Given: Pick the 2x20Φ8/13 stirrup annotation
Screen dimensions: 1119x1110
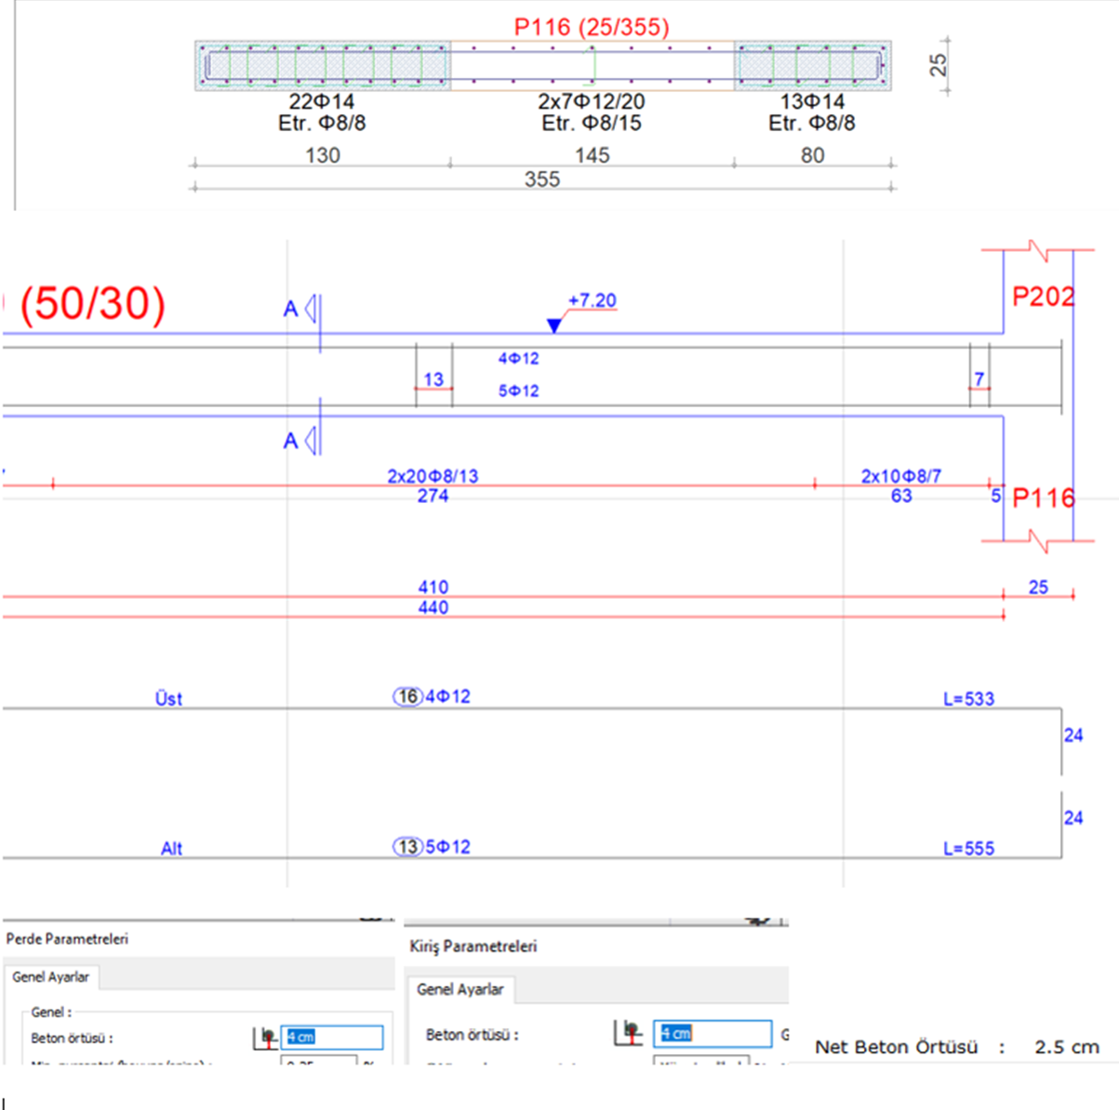Looking at the screenshot, I should coord(433,476).
